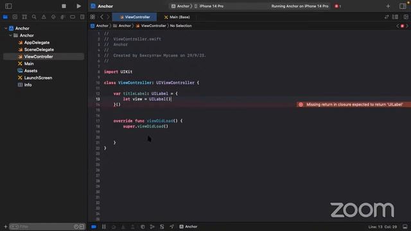Show only source-controlled files filter

tap(82, 227)
